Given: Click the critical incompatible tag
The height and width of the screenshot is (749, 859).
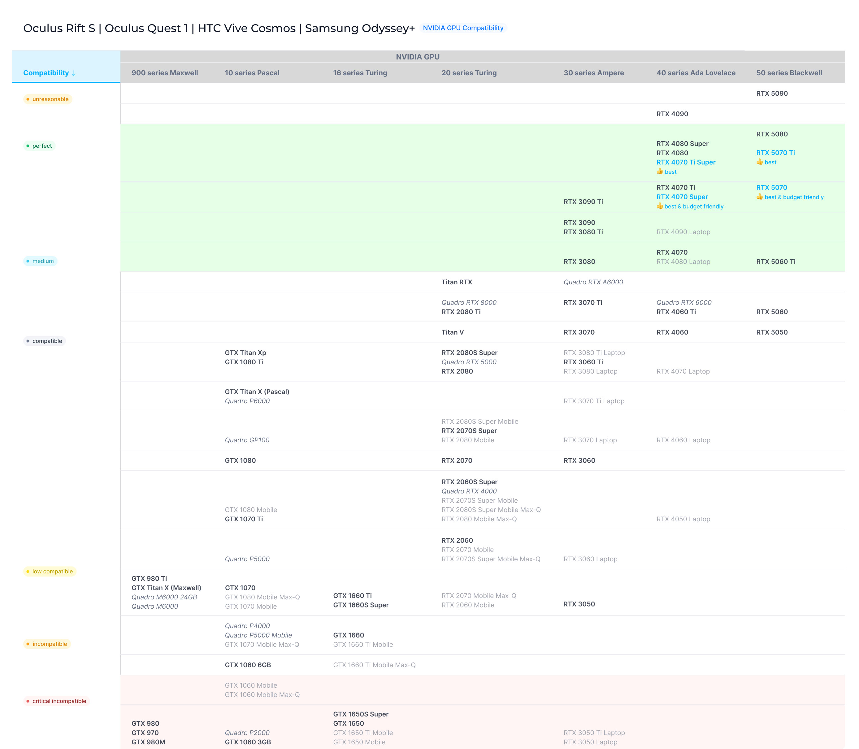Looking at the screenshot, I should point(56,701).
